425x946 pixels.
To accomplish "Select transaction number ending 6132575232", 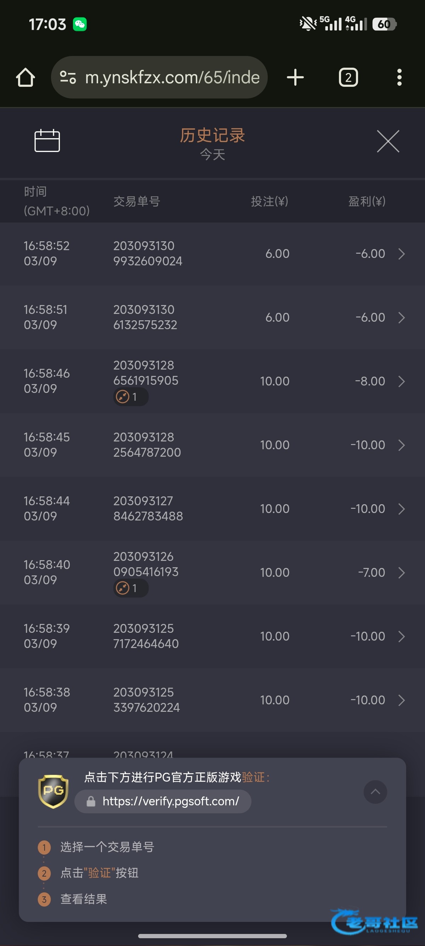I will tap(145, 317).
